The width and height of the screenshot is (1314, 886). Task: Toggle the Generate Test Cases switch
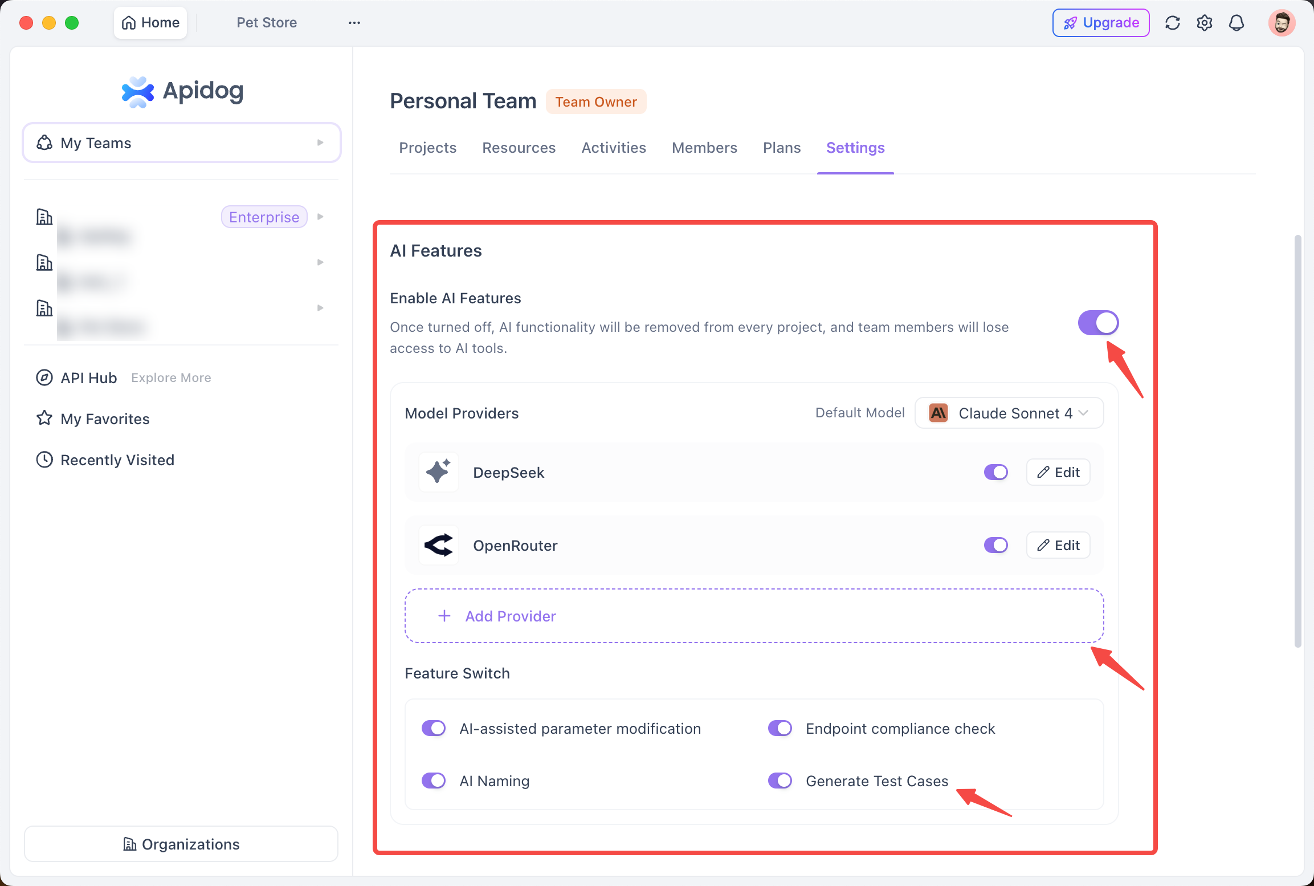coord(780,781)
